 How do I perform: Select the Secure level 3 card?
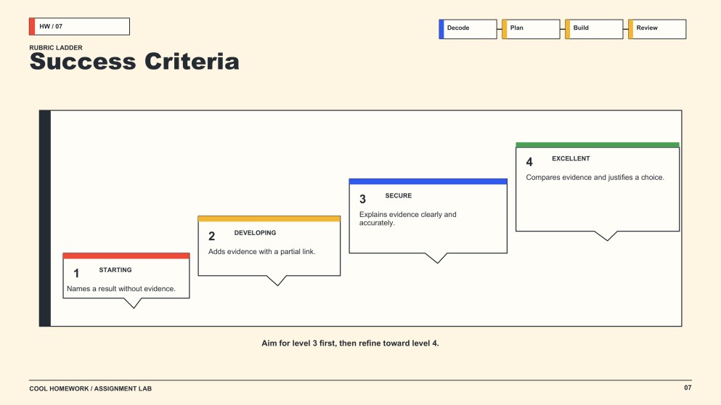pyautogui.click(x=428, y=216)
